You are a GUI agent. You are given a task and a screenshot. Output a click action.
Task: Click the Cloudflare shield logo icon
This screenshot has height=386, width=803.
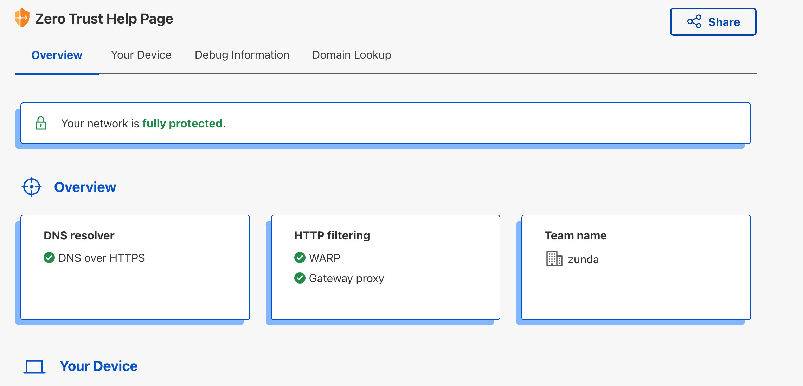click(x=22, y=18)
